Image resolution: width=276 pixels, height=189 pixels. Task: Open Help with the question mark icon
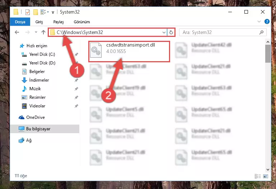[267, 21]
